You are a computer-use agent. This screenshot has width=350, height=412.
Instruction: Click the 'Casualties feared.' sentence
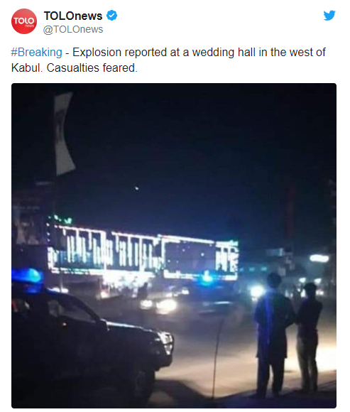tap(92, 67)
